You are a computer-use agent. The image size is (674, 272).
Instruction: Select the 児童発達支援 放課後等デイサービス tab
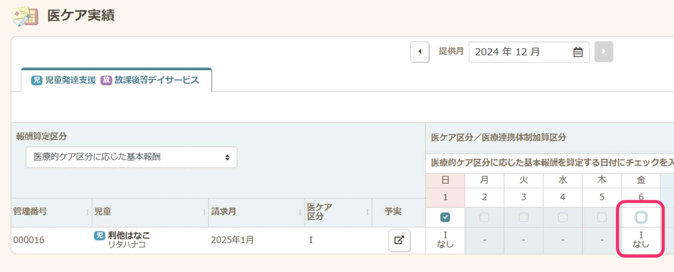116,80
